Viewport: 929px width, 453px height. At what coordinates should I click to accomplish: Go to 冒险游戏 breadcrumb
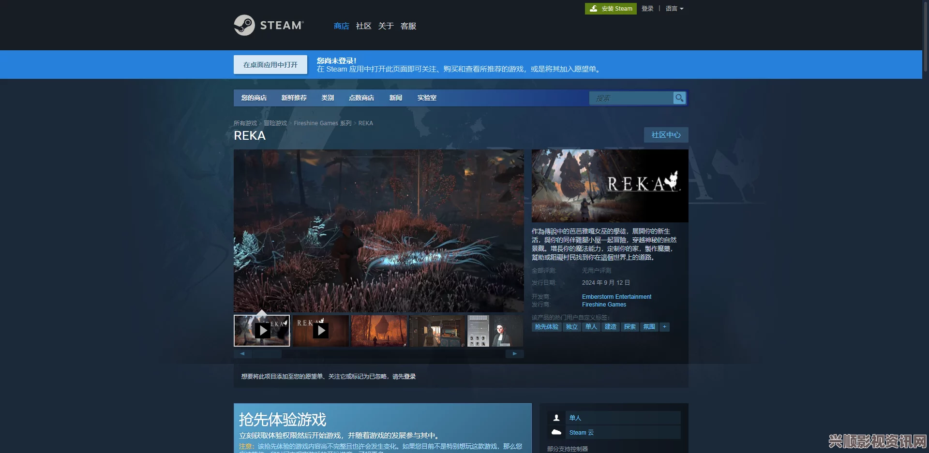(275, 123)
